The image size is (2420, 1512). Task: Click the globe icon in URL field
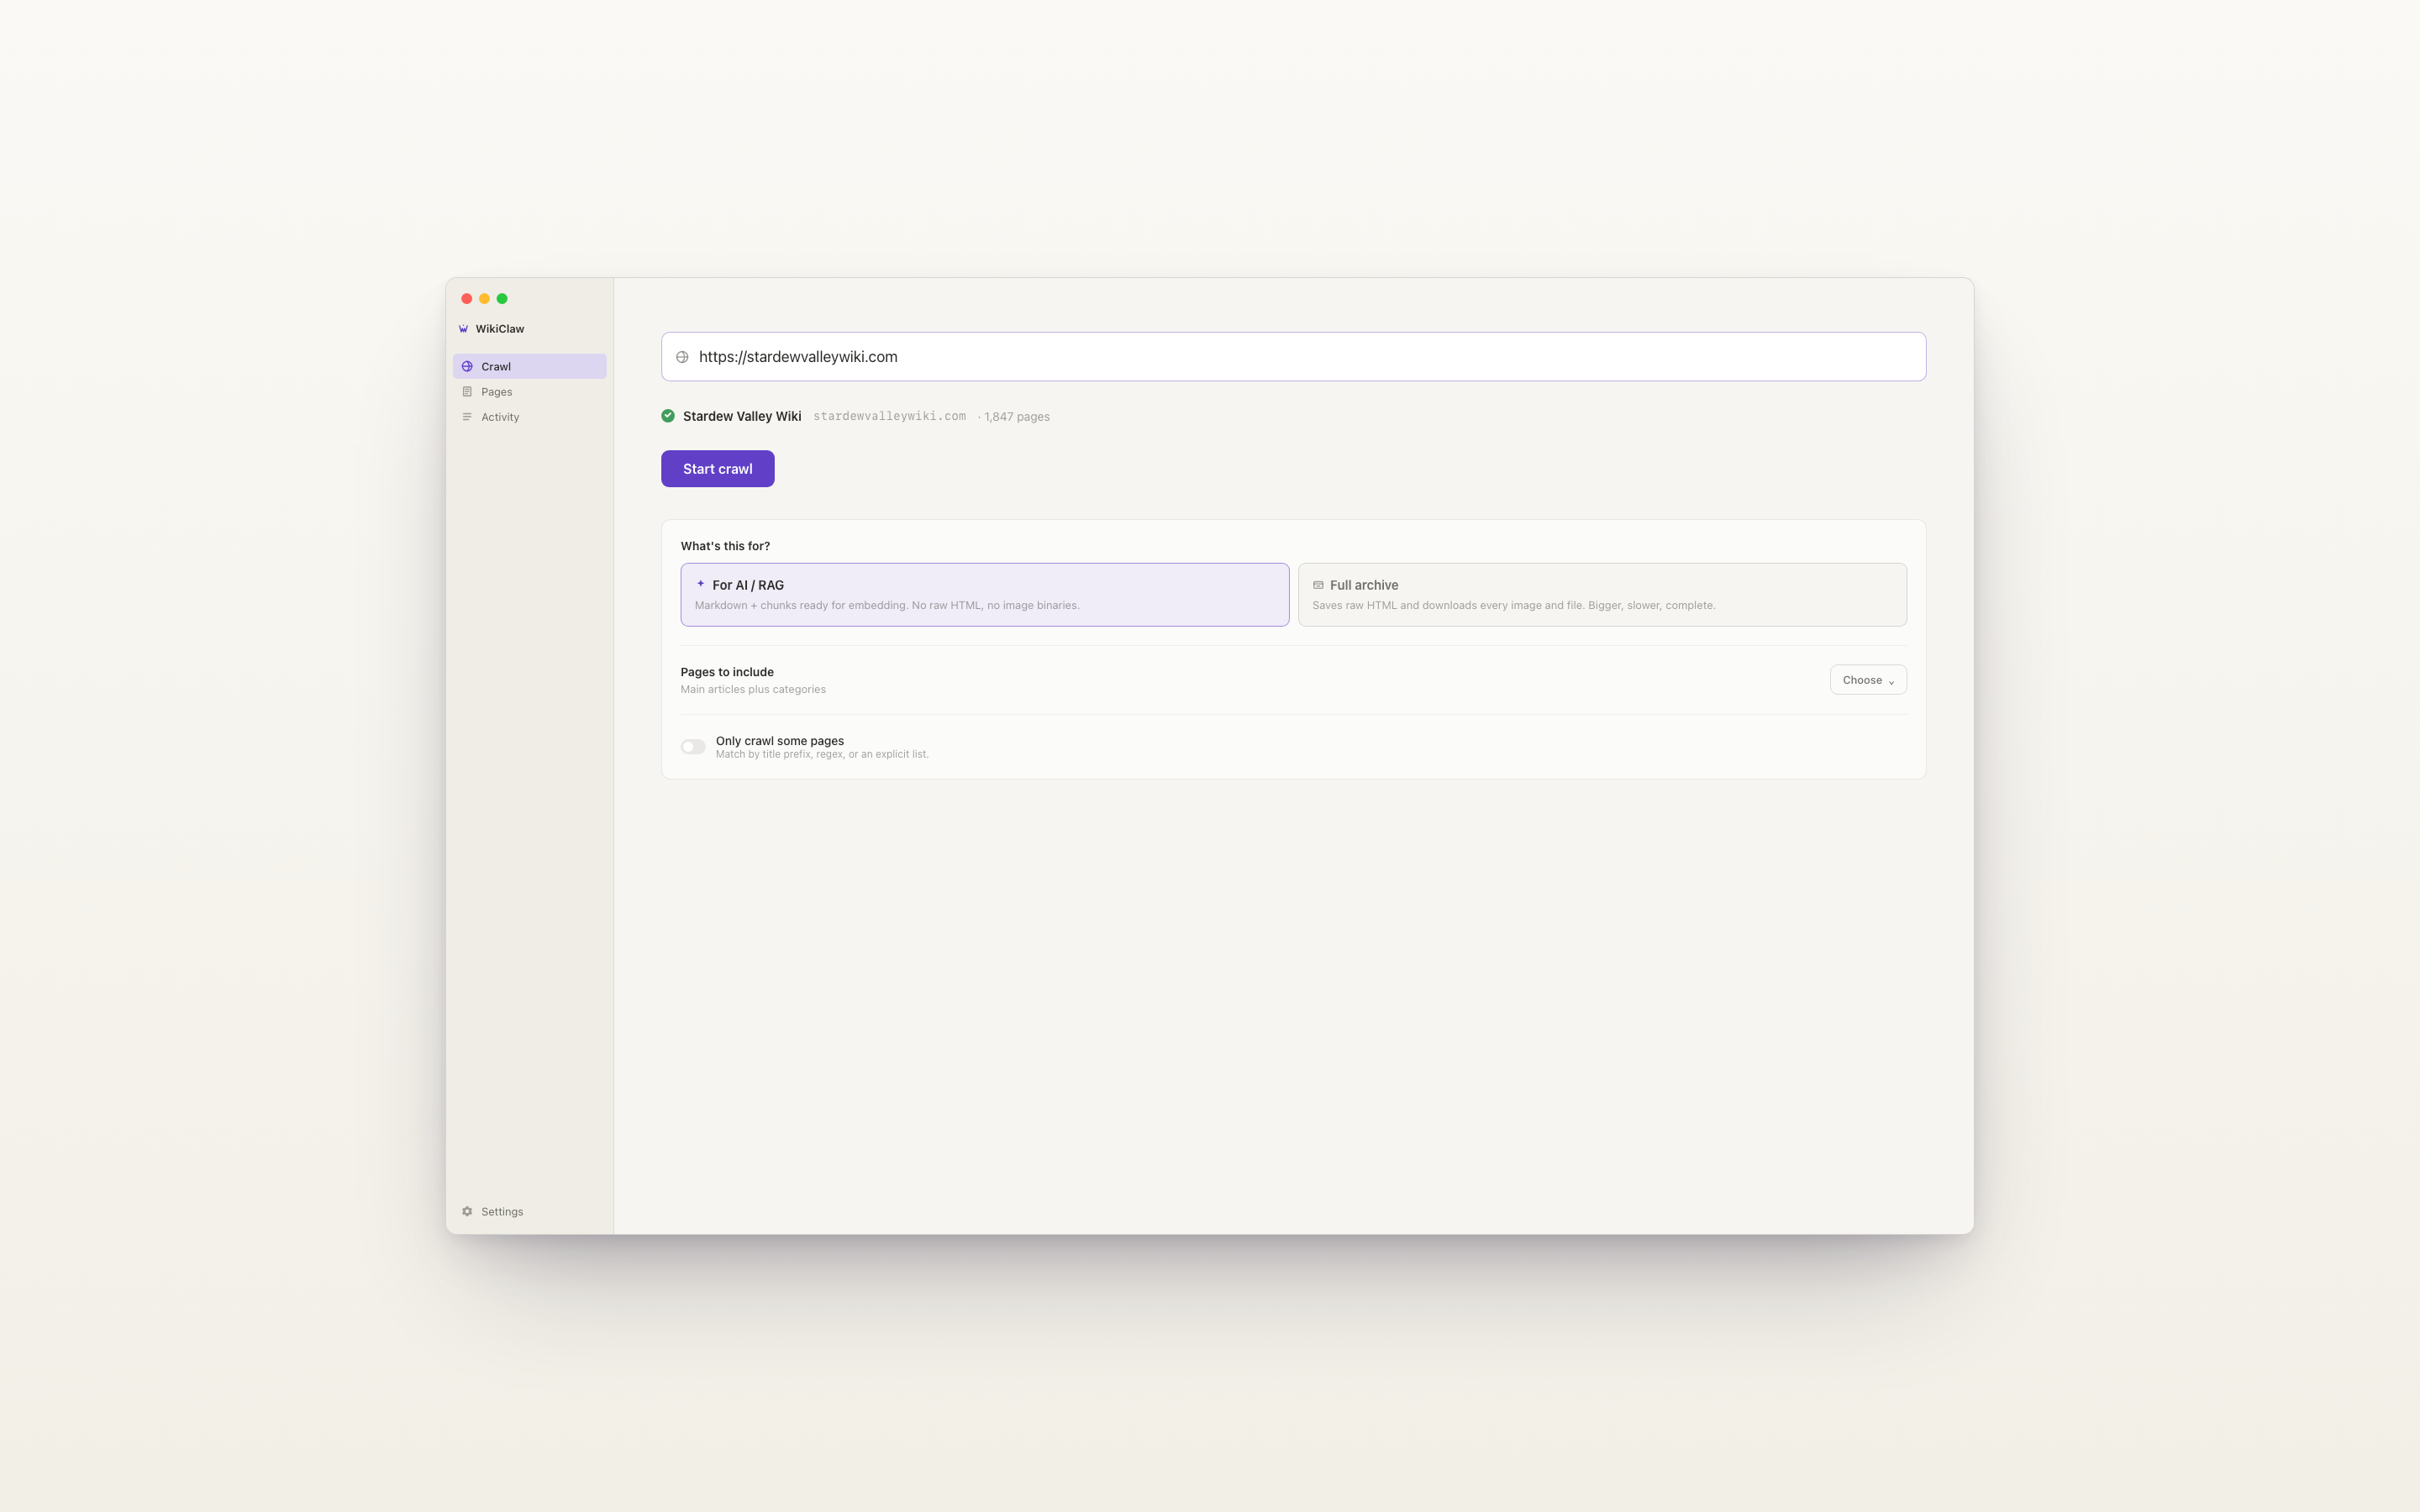[x=682, y=357]
